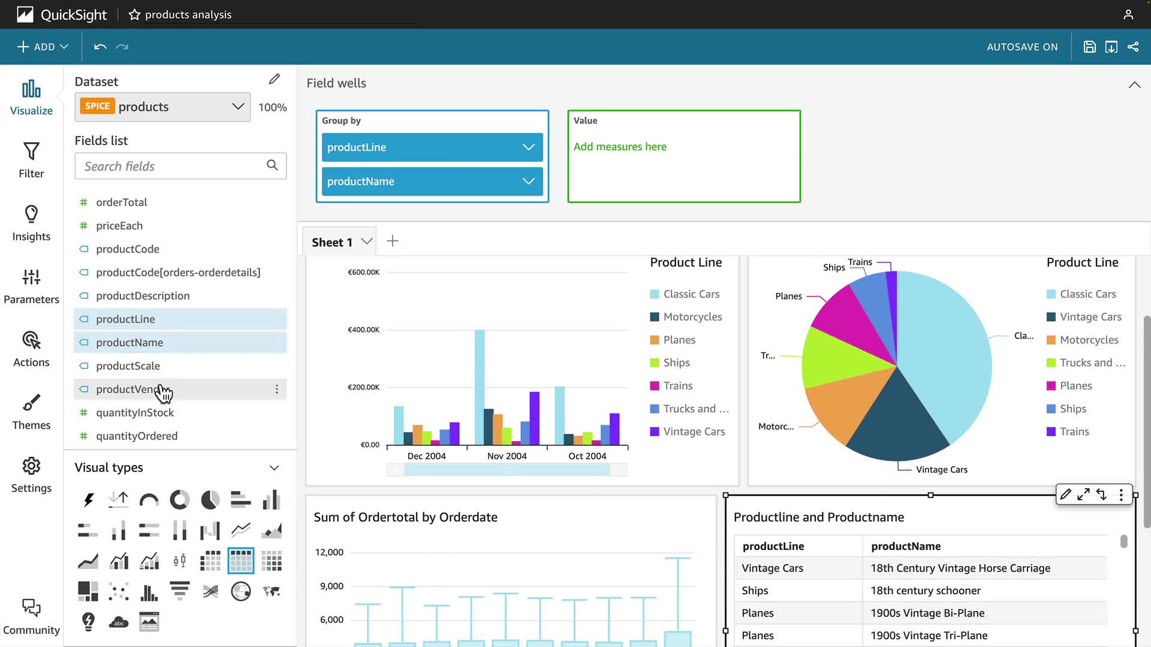Open the ADD menu dropdown
Image resolution: width=1151 pixels, height=647 pixels.
[43, 47]
